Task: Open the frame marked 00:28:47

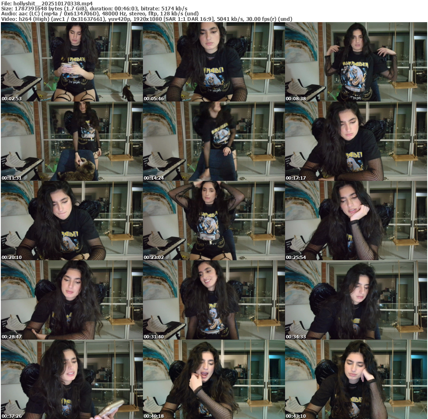Action: 71,300
